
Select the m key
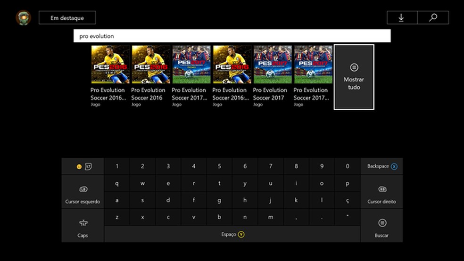click(x=271, y=217)
